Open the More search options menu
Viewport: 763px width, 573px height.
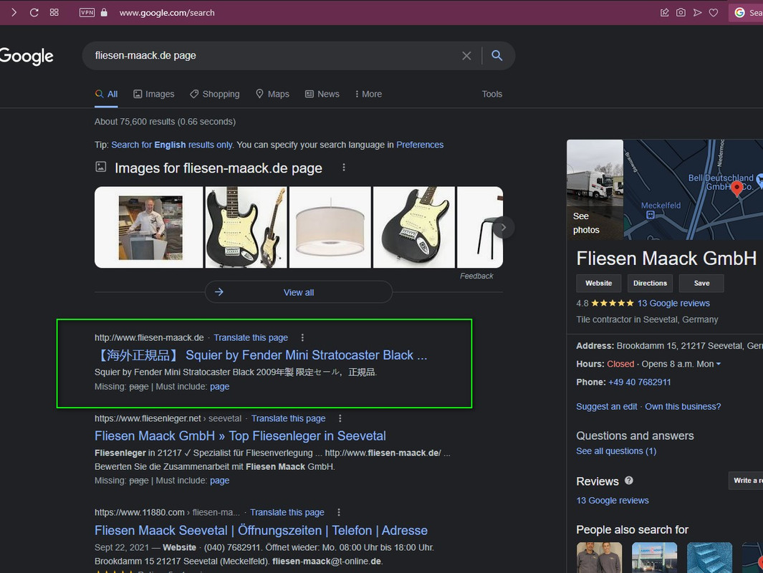pos(368,94)
